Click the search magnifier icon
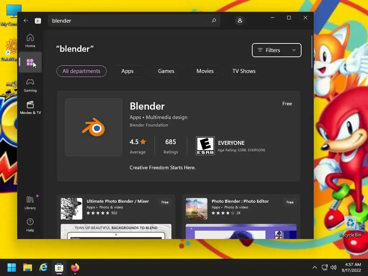Image resolution: width=368 pixels, height=276 pixels. tap(214, 20)
